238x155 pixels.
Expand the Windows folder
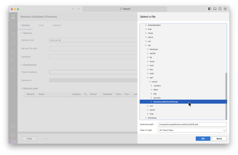[146, 118]
